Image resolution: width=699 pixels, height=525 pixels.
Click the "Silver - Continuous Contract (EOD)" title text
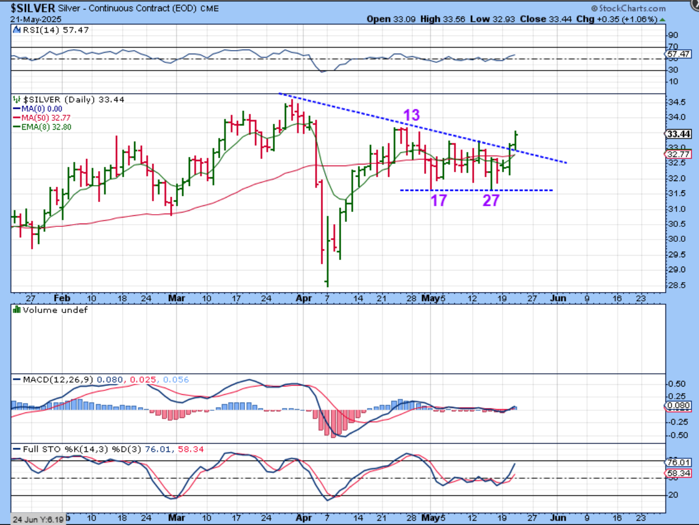[126, 9]
